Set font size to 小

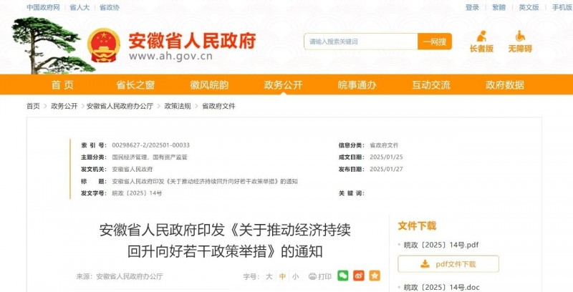[295, 276]
